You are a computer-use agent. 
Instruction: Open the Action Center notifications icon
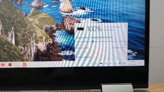coord(140,63)
